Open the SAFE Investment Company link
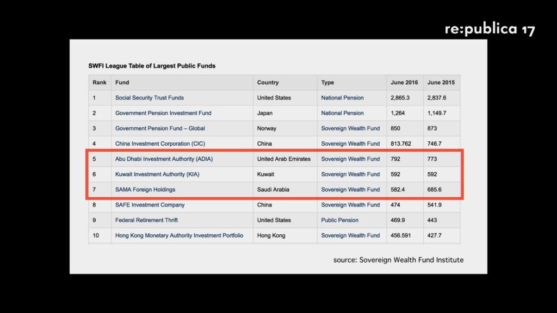Viewport: 557px width, 313px height. coord(150,205)
